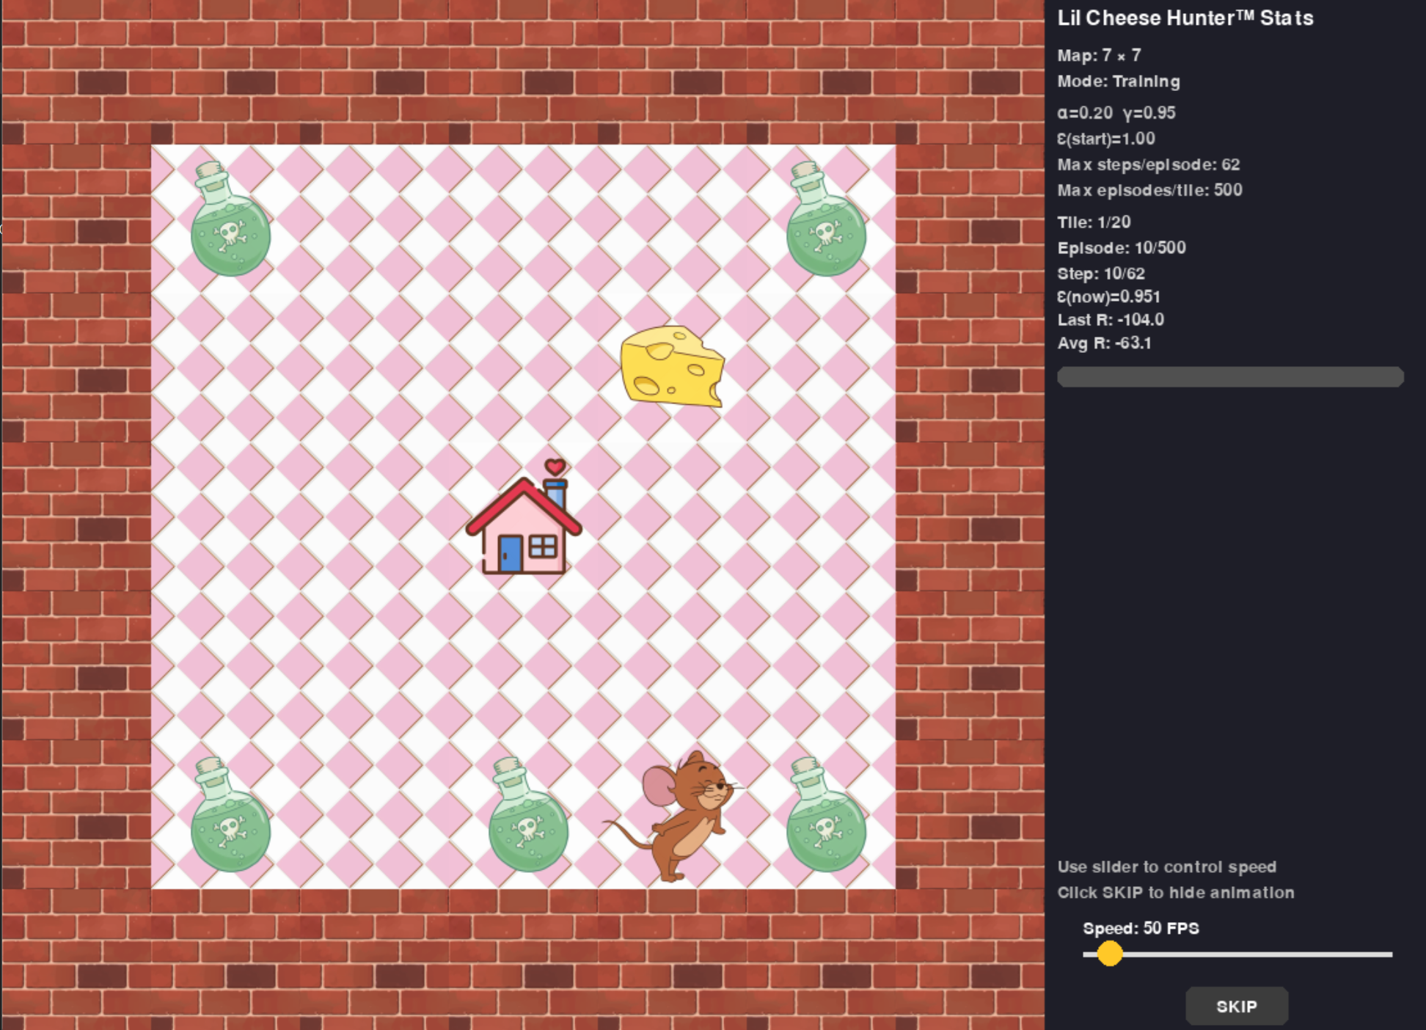Click the Max steps/episode: 62 text
The image size is (1426, 1030).
point(1149,164)
